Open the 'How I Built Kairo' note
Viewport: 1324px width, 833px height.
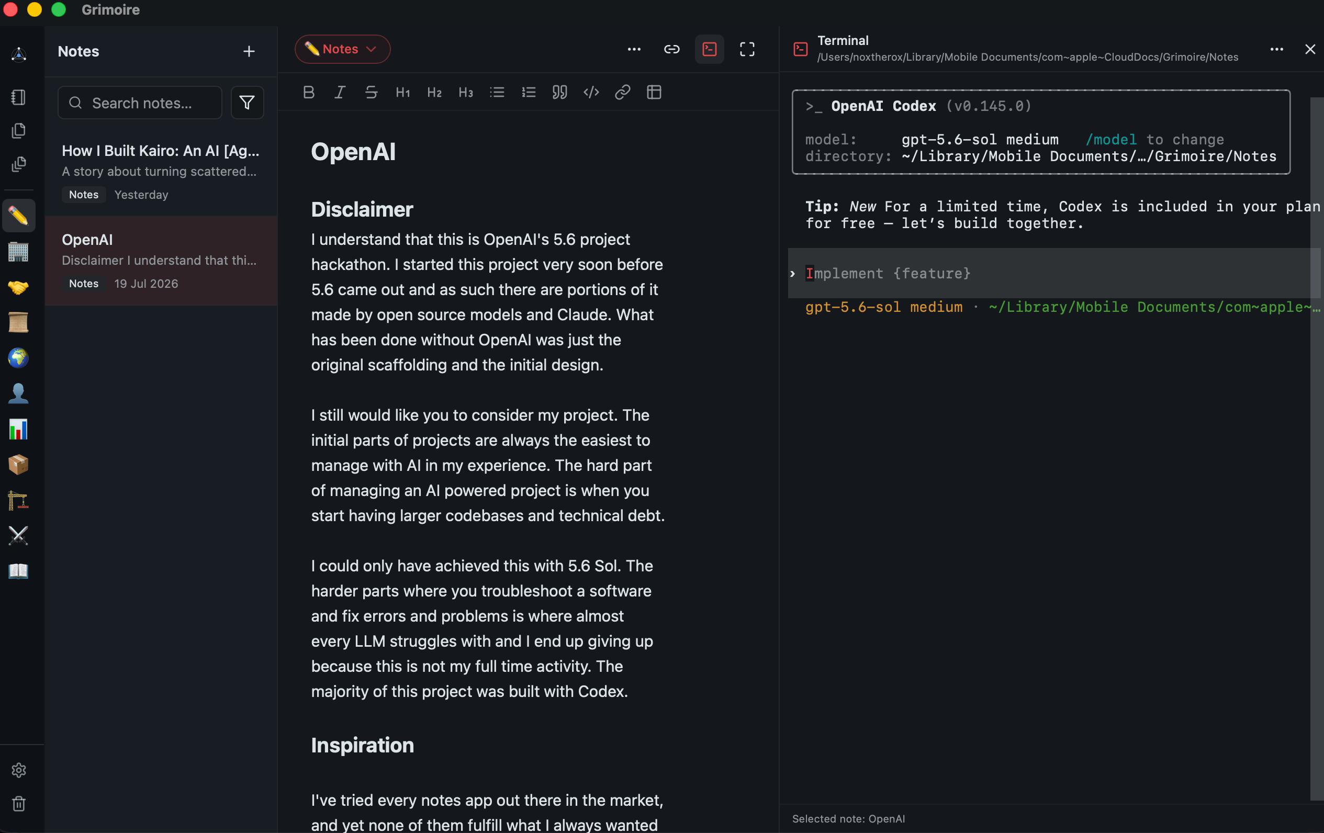coord(161,171)
